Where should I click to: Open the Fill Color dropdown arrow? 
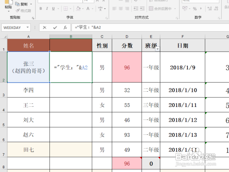(x=83, y=9)
